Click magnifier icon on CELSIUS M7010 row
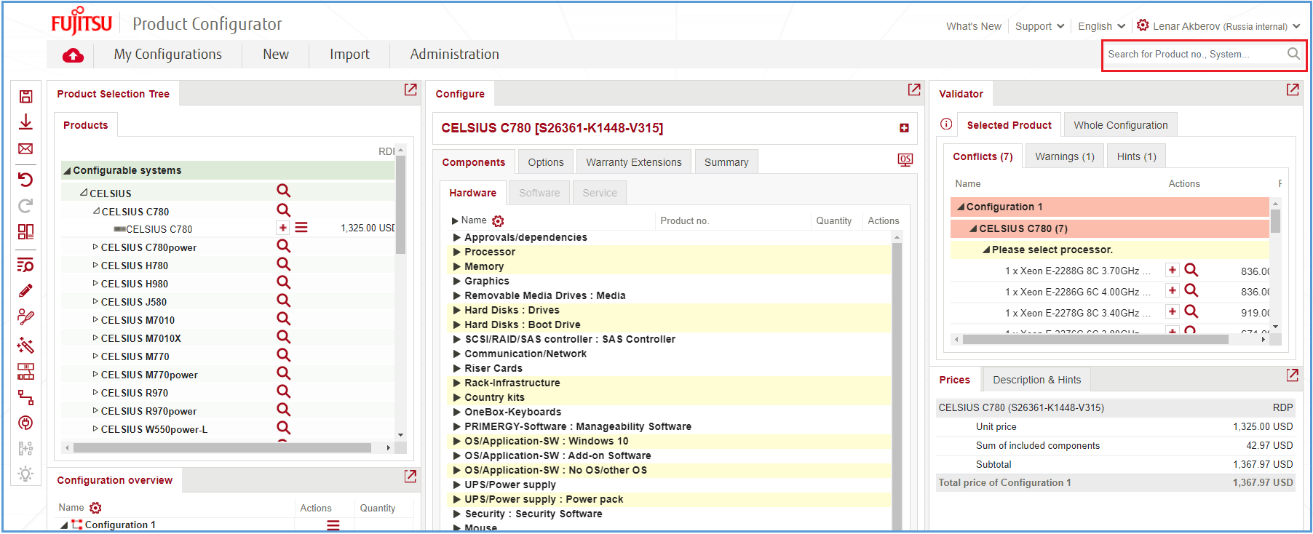Screen dimensions: 1313x534 [284, 319]
